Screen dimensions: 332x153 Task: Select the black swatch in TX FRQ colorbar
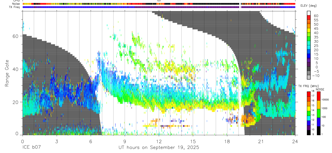309,133
